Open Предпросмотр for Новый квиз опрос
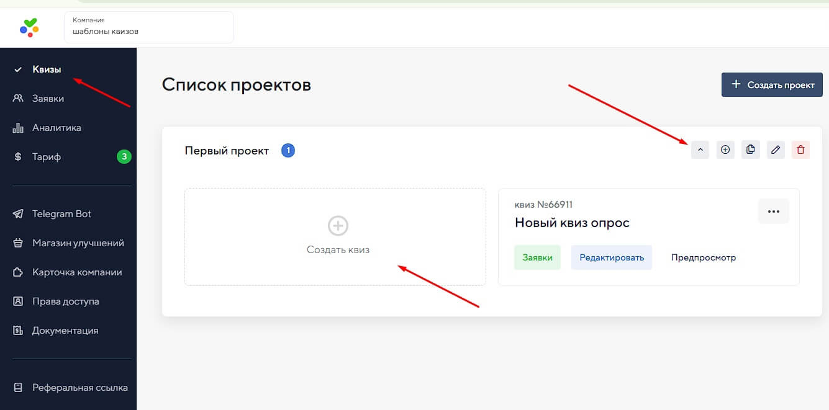The image size is (829, 410). 703,257
